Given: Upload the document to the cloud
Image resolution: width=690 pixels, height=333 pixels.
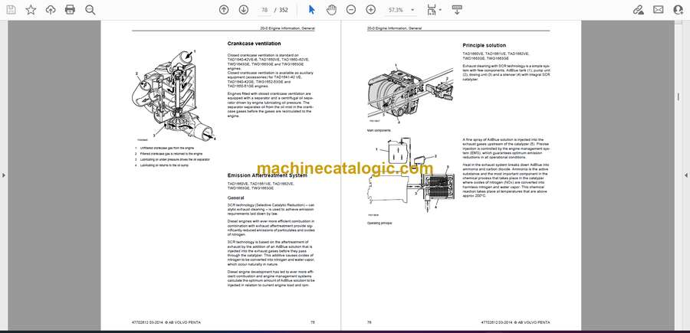Looking at the screenshot, I should point(51,10).
